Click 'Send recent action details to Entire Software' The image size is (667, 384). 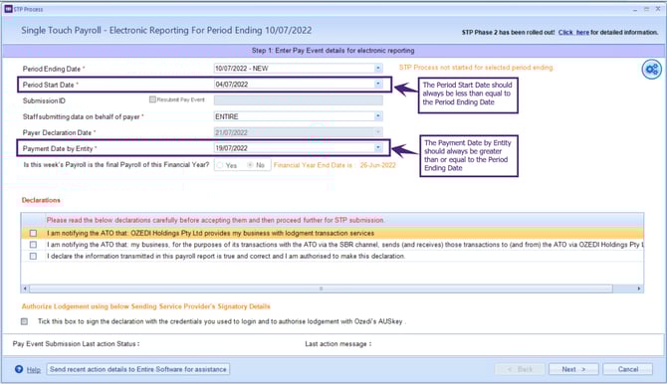pyautogui.click(x=138, y=369)
